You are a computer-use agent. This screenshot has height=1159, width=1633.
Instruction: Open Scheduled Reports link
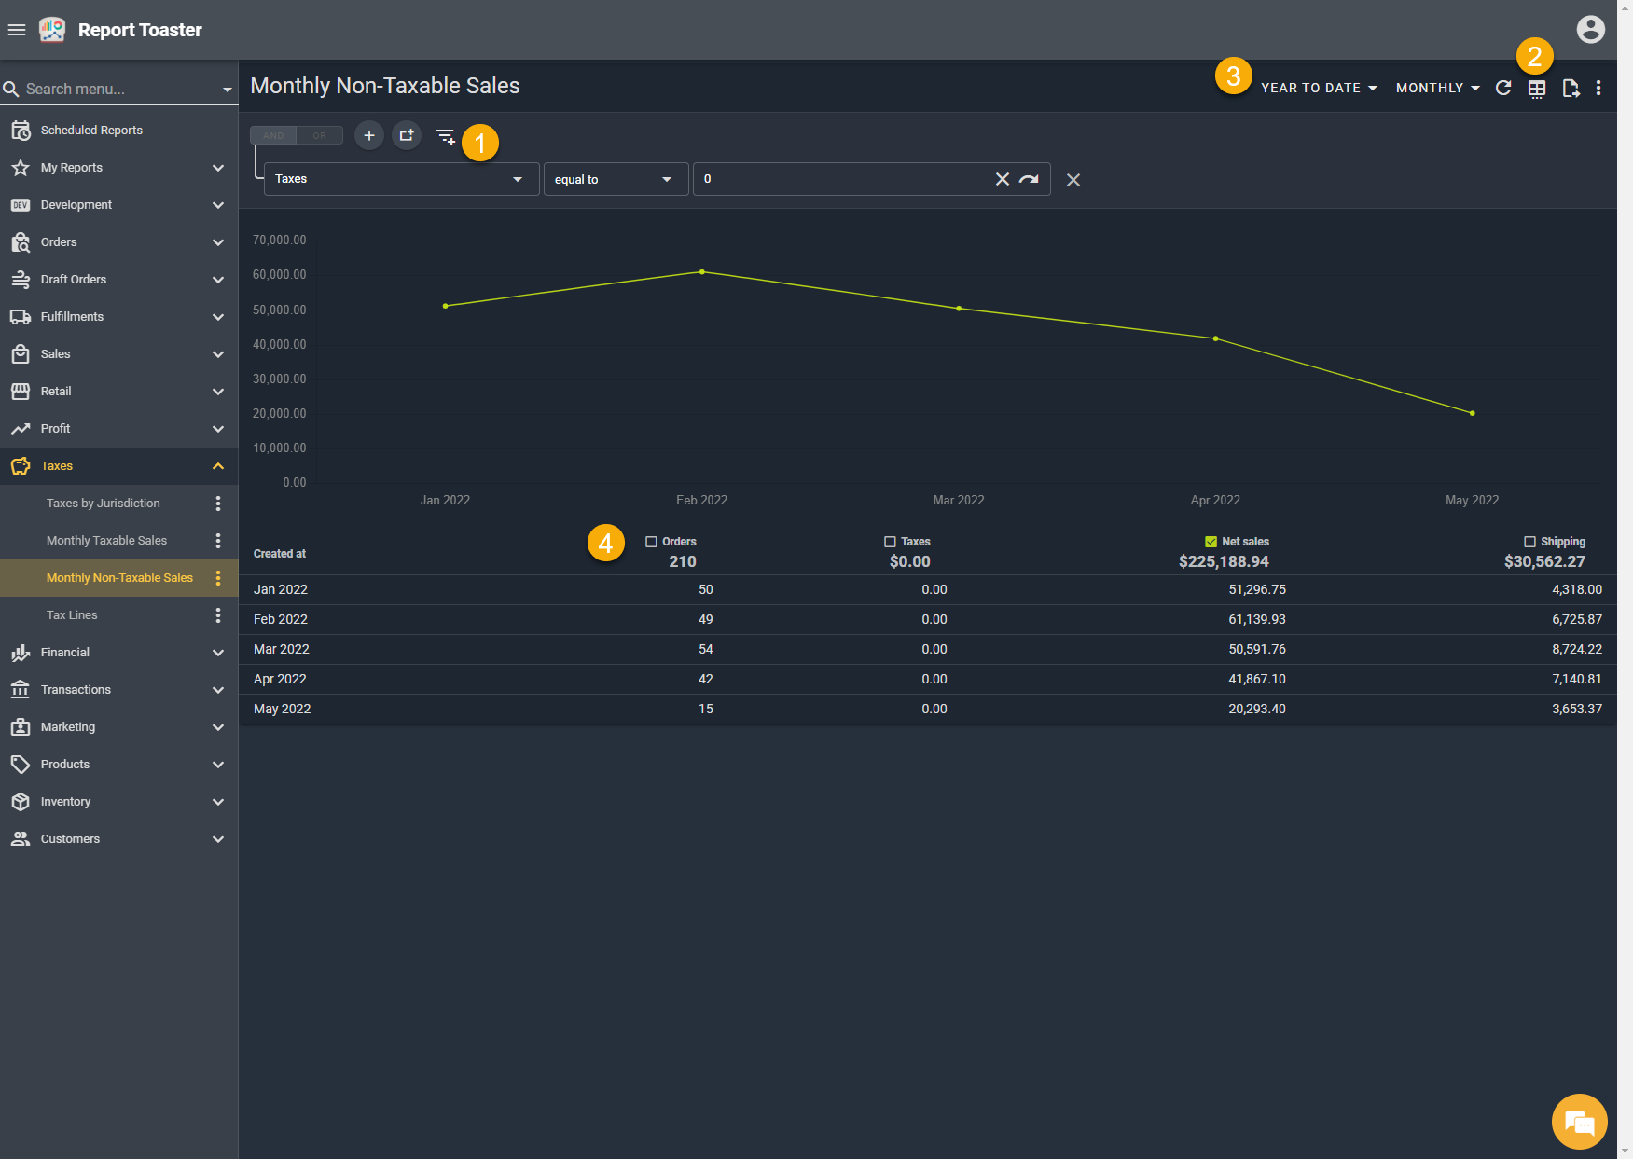point(91,131)
